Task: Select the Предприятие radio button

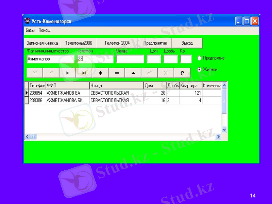Action: pos(200,58)
